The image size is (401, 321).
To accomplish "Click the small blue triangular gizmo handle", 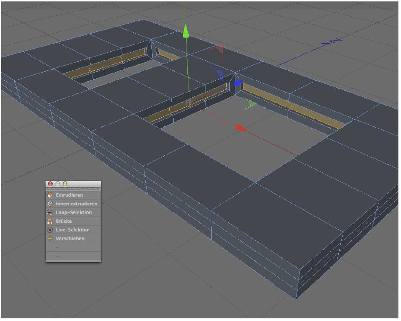I will [218, 73].
